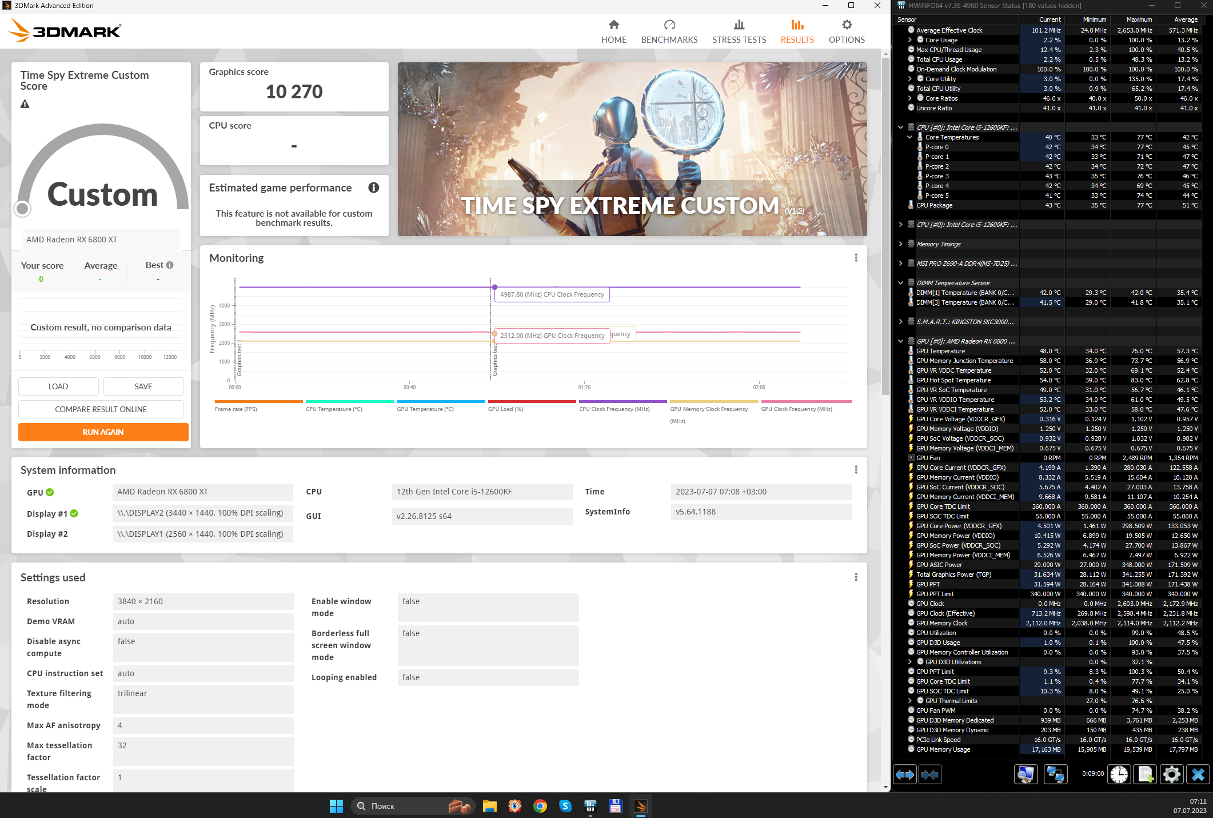1213x818 pixels.
Task: Click the HWiNFO network remote monitors icon
Action: coord(1054,775)
